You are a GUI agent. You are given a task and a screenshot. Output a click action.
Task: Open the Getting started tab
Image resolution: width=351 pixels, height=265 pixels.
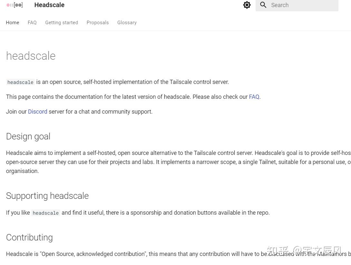click(62, 23)
